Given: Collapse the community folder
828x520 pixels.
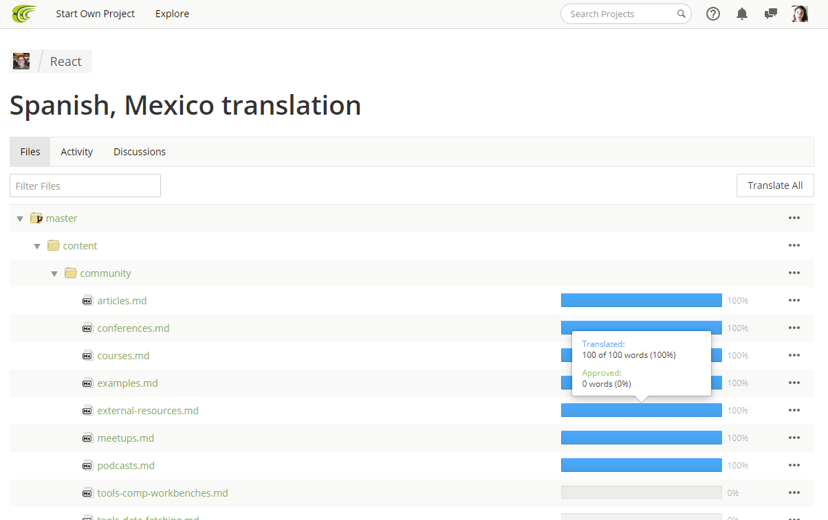Looking at the screenshot, I should click(54, 274).
